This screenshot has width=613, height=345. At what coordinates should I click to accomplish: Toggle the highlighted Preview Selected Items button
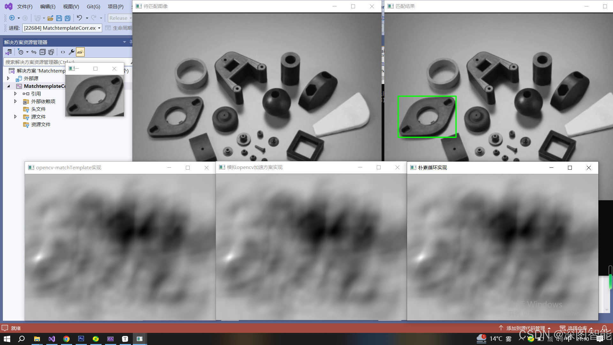pos(80,52)
